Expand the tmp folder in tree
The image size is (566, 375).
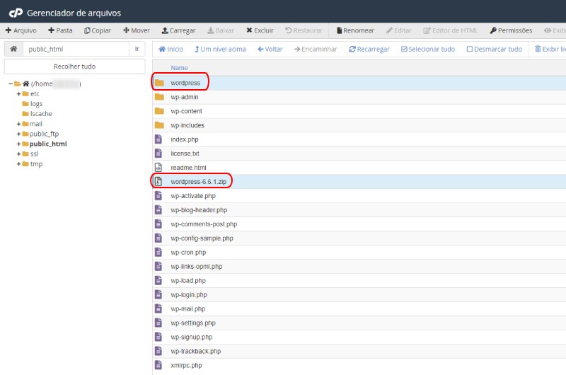[x=18, y=164]
